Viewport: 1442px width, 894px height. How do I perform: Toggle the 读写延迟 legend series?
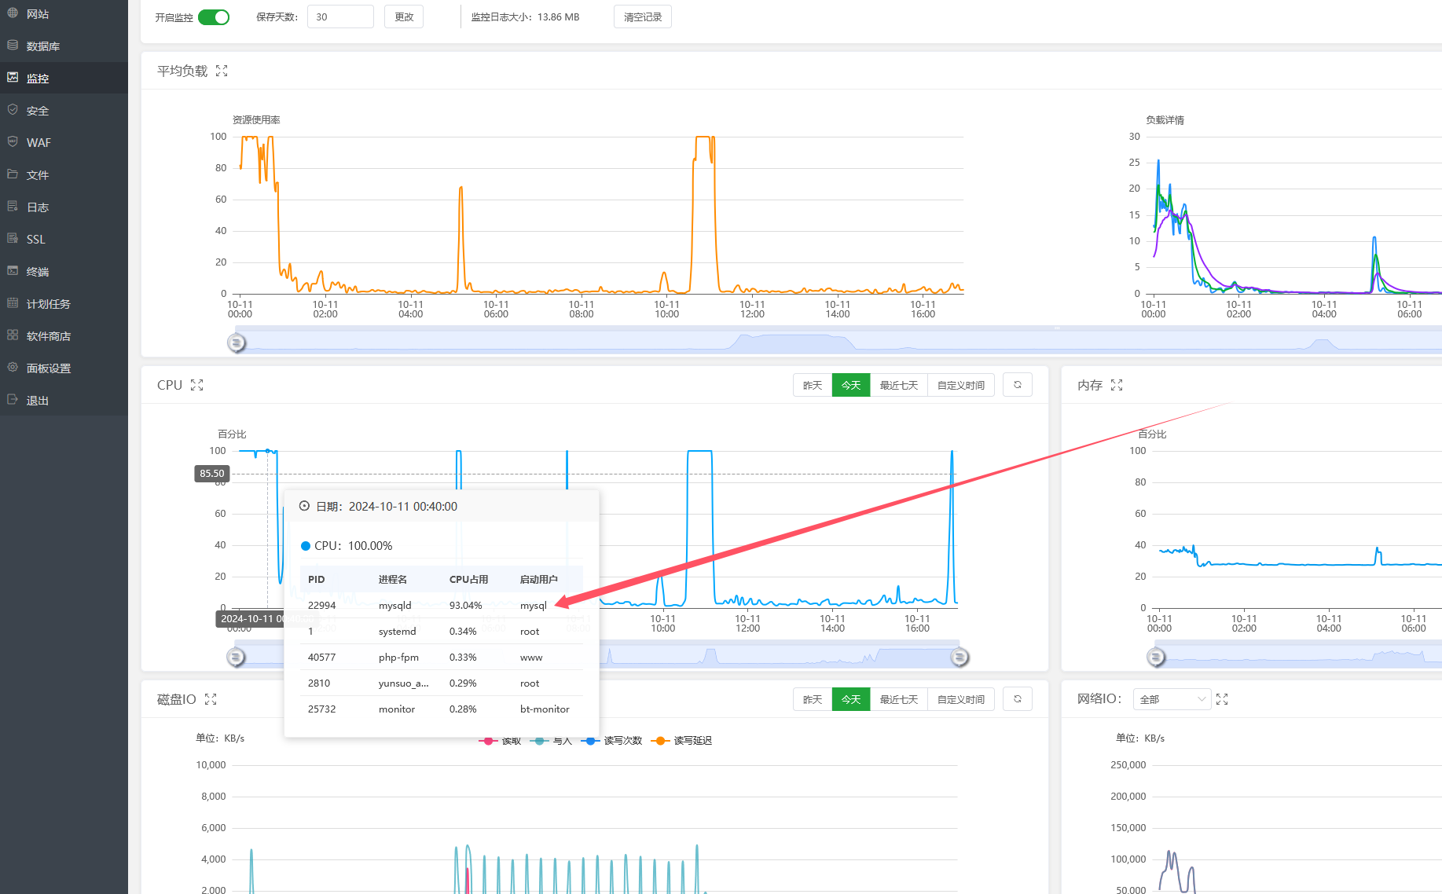pyautogui.click(x=682, y=741)
